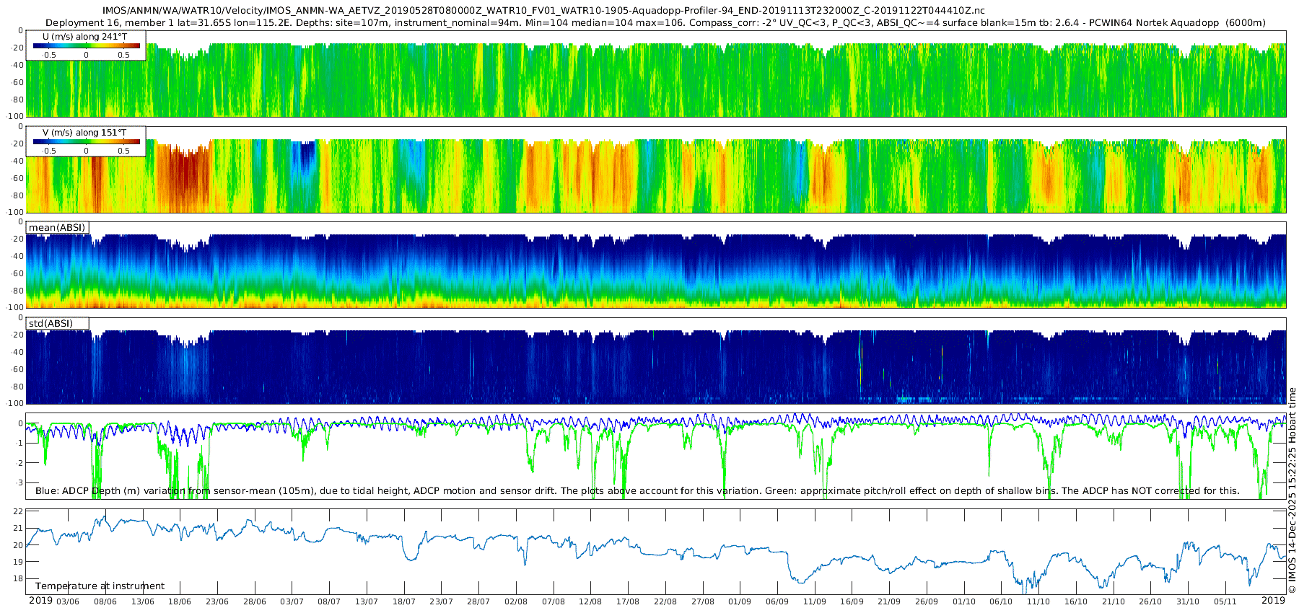
Task: Click the Deployment 16 metadata subtitle line
Action: (655, 23)
